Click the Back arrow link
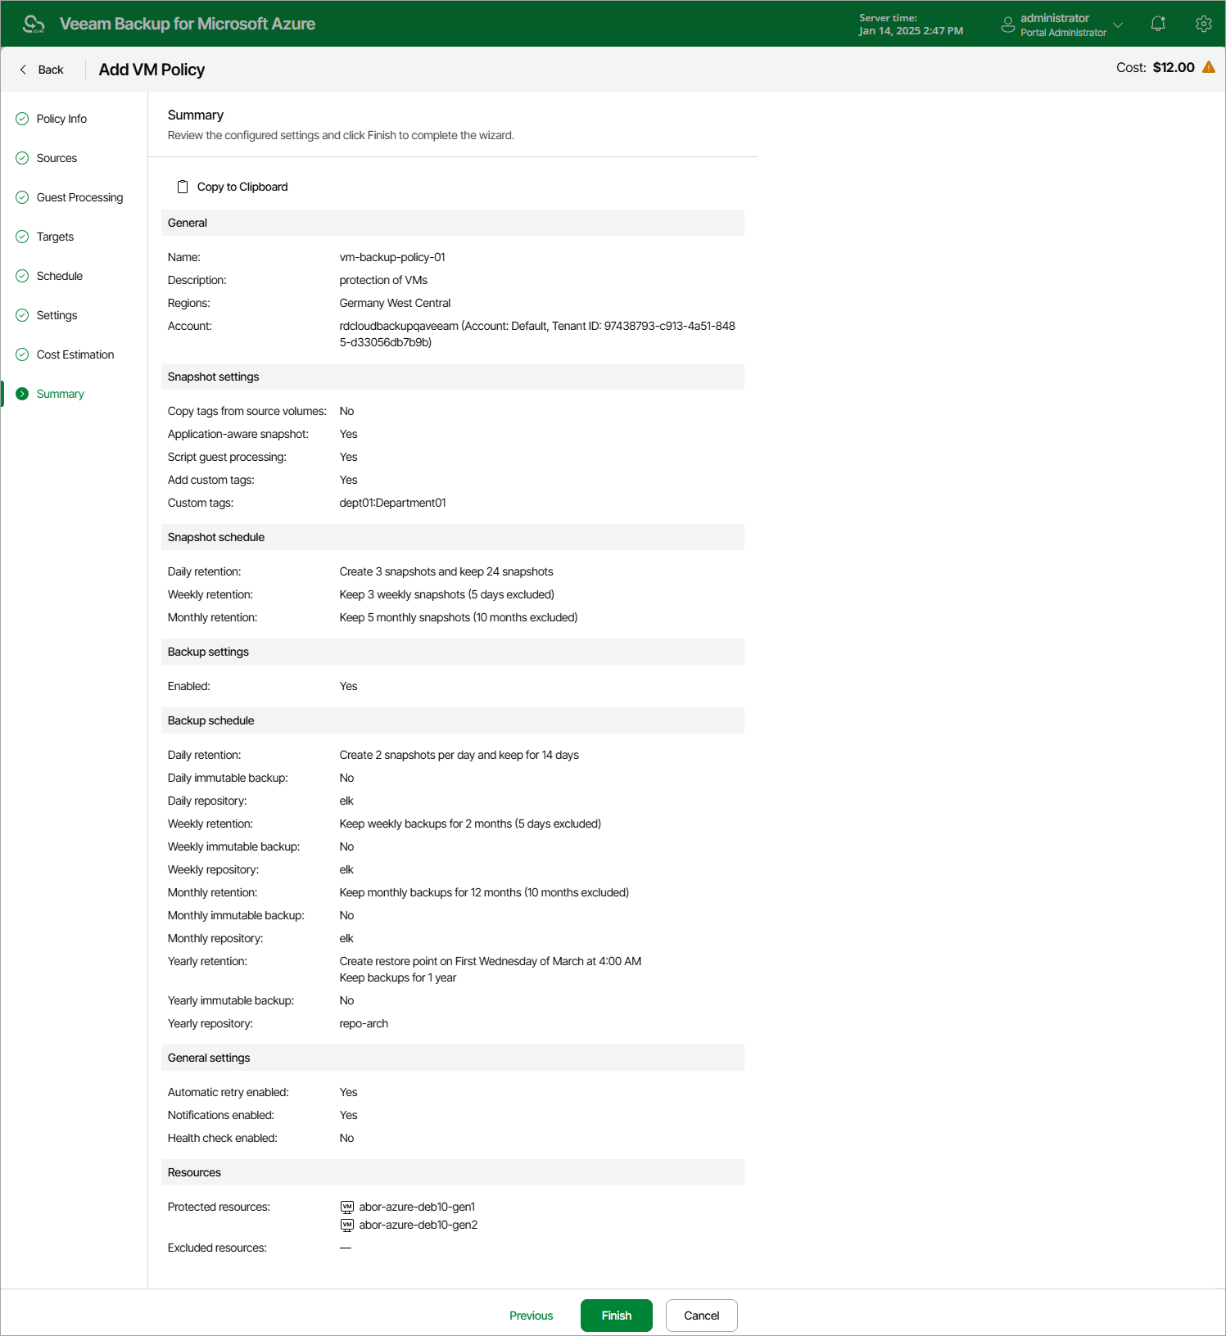Image resolution: width=1226 pixels, height=1336 pixels. (x=41, y=70)
